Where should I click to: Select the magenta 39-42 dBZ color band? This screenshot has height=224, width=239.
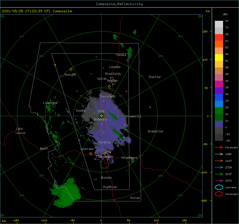219,84
